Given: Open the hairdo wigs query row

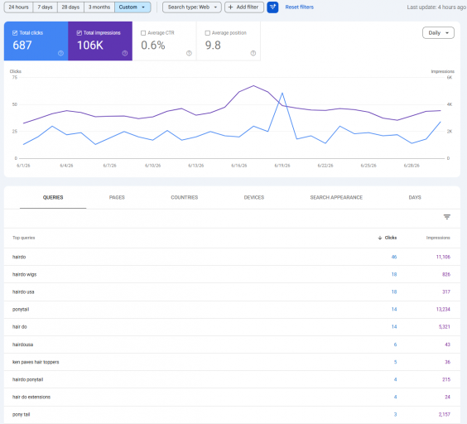Looking at the screenshot, I should pyautogui.click(x=232, y=274).
